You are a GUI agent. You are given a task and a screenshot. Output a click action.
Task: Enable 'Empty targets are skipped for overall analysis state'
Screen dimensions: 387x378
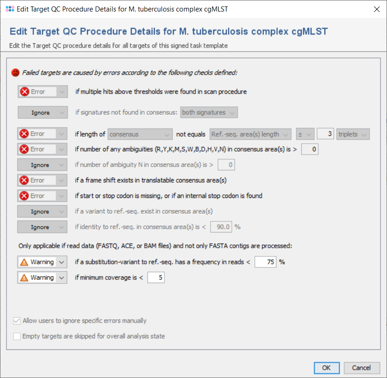pyautogui.click(x=17, y=336)
